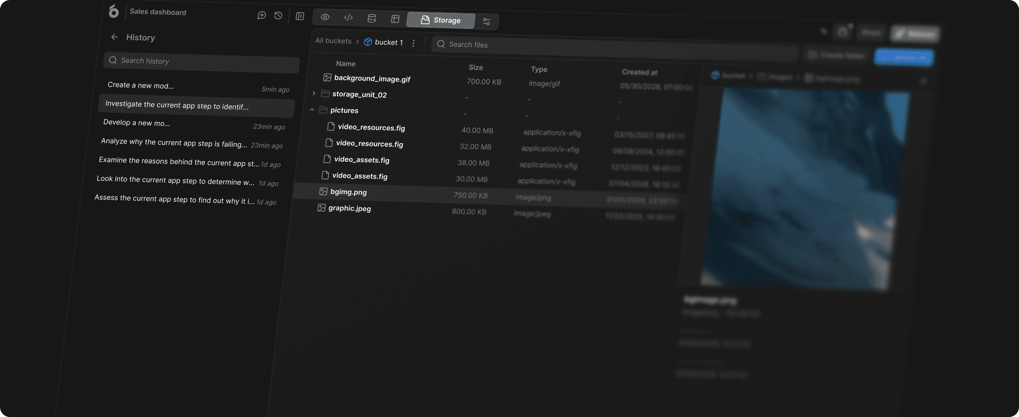Sort files by the Size column header
The image size is (1019, 417).
pyautogui.click(x=476, y=67)
